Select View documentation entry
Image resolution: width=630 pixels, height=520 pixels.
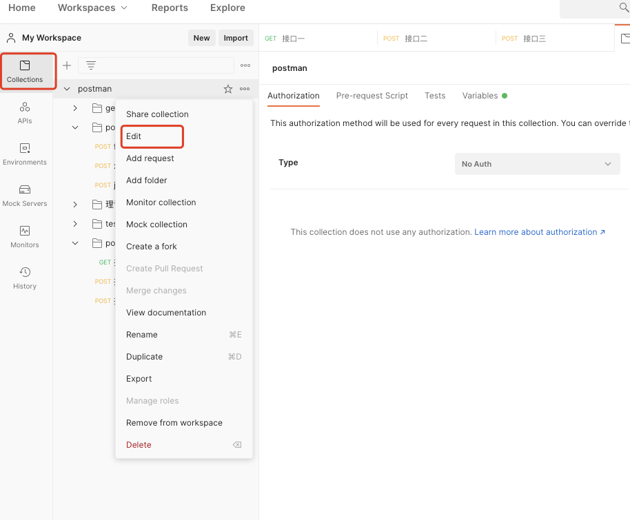point(184,313)
